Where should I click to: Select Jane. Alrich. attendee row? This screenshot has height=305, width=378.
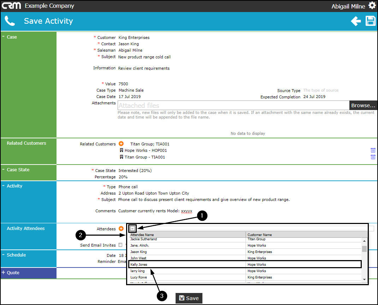click(x=245, y=245)
